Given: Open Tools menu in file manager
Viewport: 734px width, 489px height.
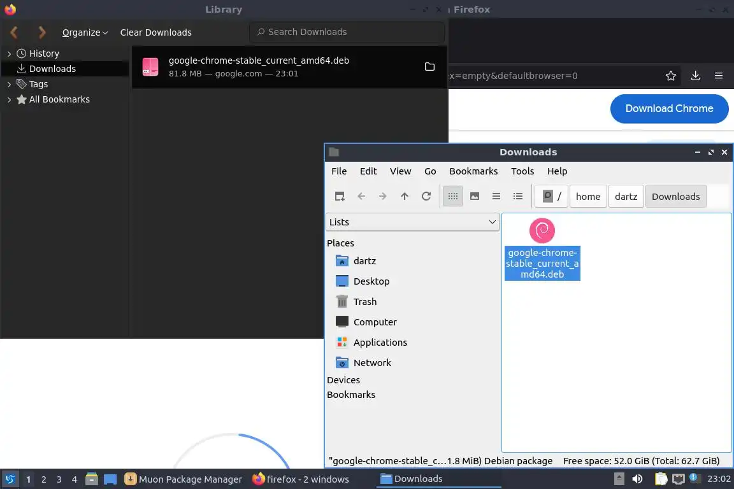Looking at the screenshot, I should [522, 171].
